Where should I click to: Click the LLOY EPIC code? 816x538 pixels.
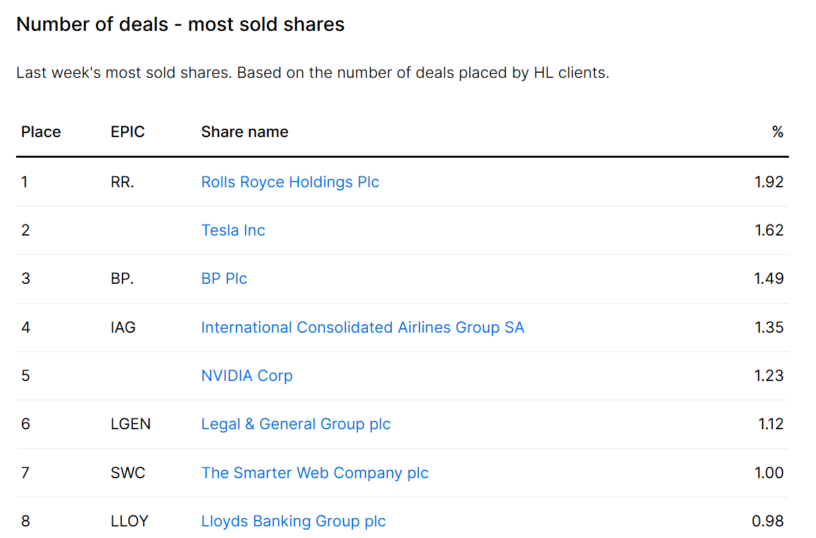[x=130, y=521]
